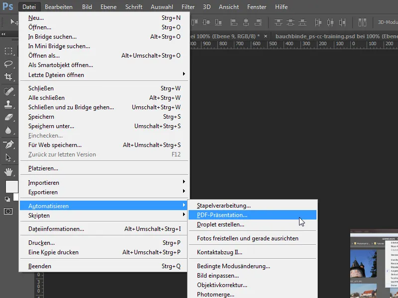The height and width of the screenshot is (298, 398).
Task: Open the Ebene menu
Action: 108,7
